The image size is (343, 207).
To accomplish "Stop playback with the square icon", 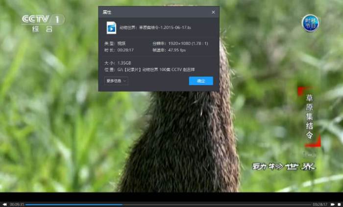I will point(339,205).
